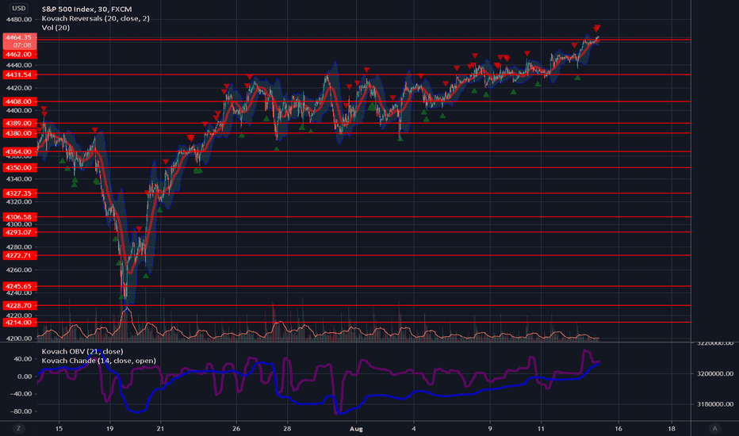Viewport: 739px width, 436px height.
Task: Click the 19 date label on time axis
Action: click(109, 428)
